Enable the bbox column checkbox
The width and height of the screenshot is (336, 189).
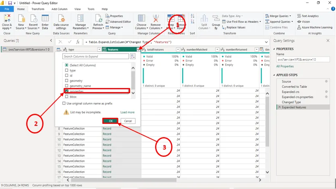point(67,97)
